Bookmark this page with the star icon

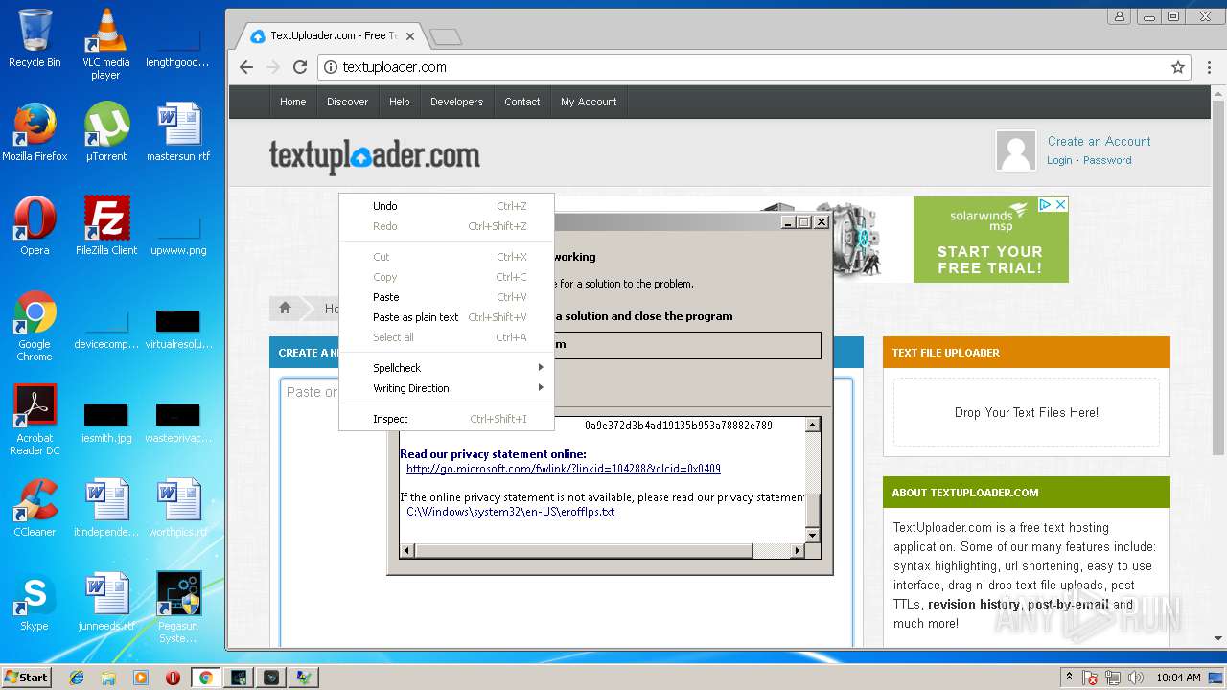(x=1178, y=67)
